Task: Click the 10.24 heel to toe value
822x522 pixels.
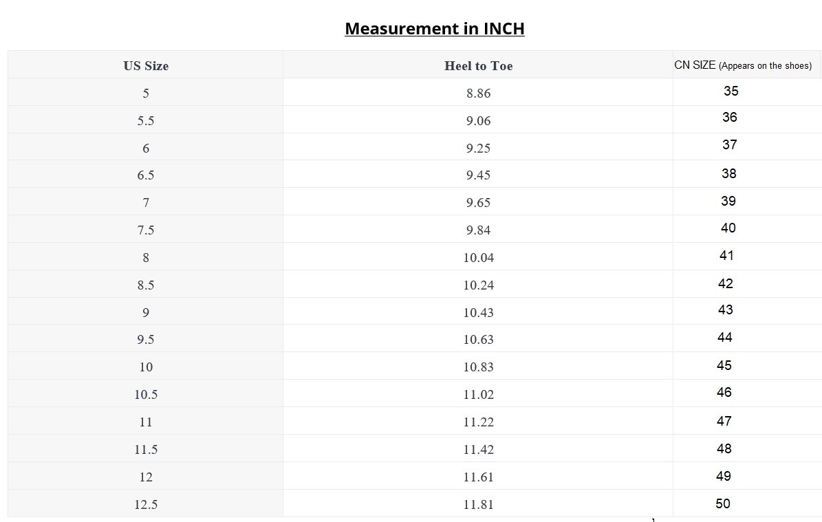Action: 478,285
